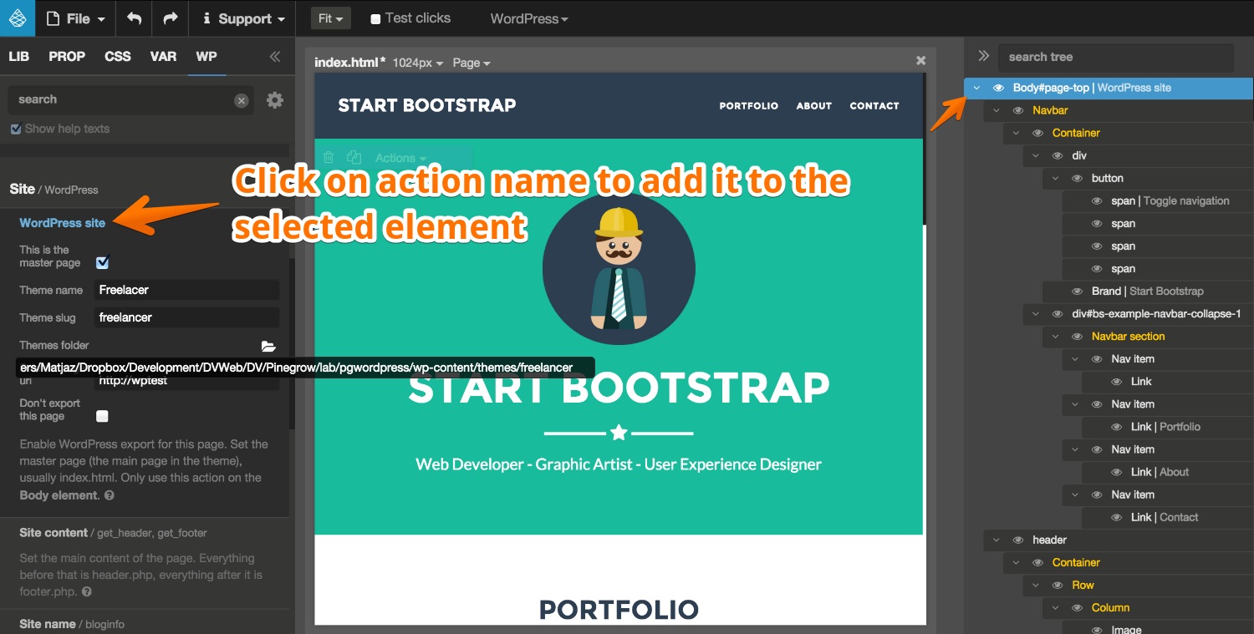
Task: Redo the last undone change
Action: coord(171,18)
